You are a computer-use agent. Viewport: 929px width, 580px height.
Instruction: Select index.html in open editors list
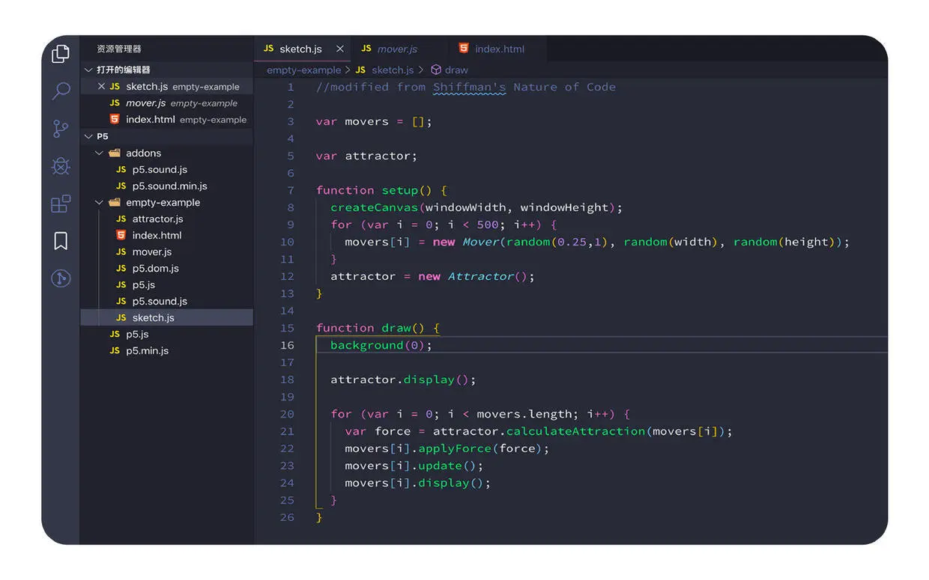point(166,120)
